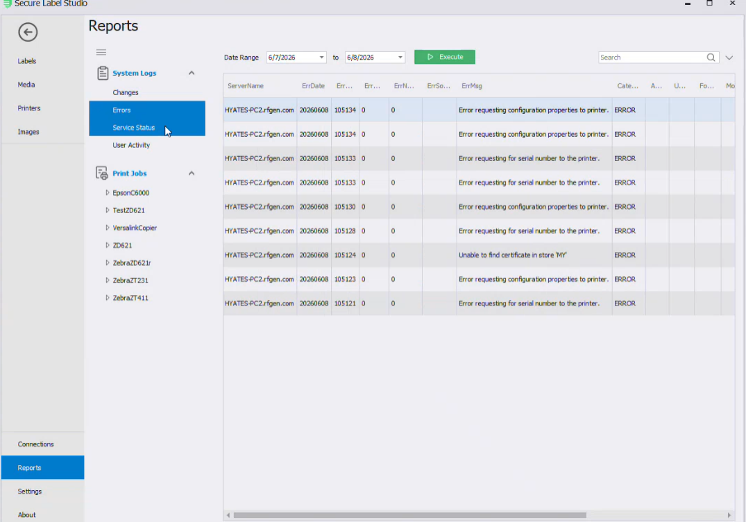Select the TestZD621 printer label
The height and width of the screenshot is (522, 746).
(128, 210)
